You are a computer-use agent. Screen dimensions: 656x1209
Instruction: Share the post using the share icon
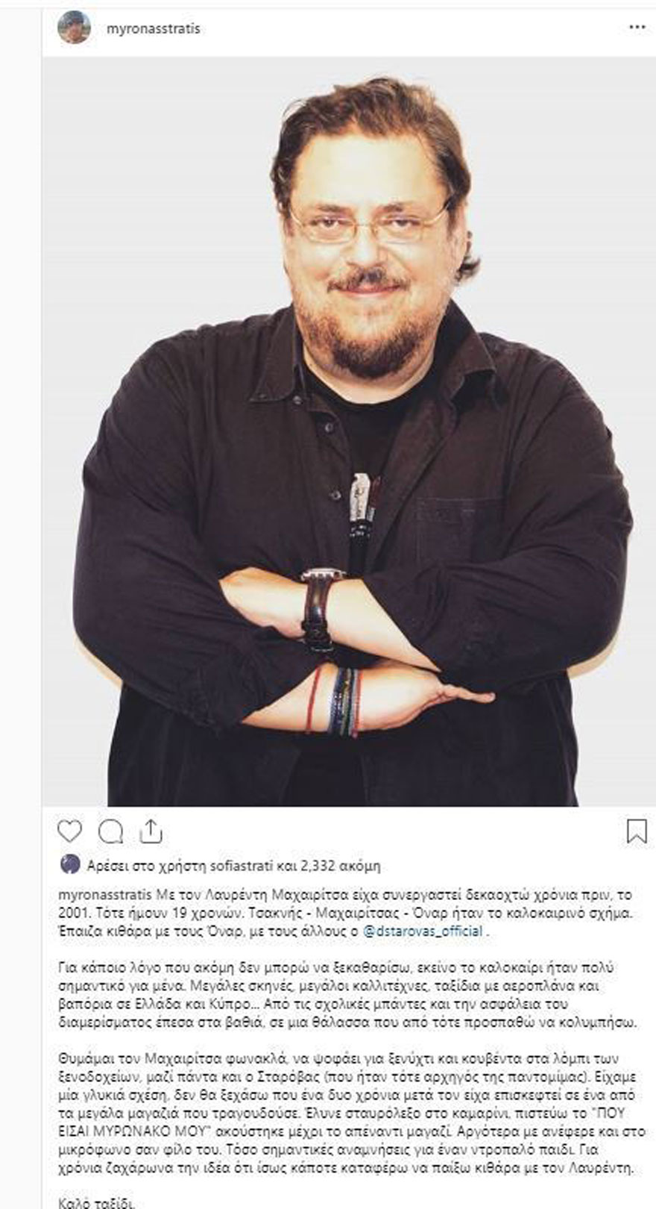pyautogui.click(x=151, y=831)
